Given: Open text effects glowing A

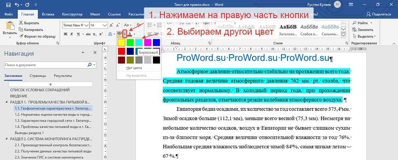Looking at the screenshot, I should [110, 34].
